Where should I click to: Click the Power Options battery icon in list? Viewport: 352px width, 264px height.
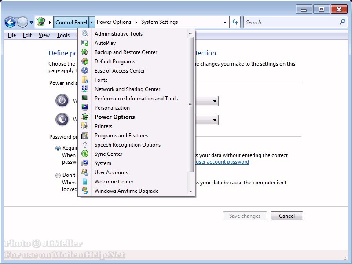[85, 117]
